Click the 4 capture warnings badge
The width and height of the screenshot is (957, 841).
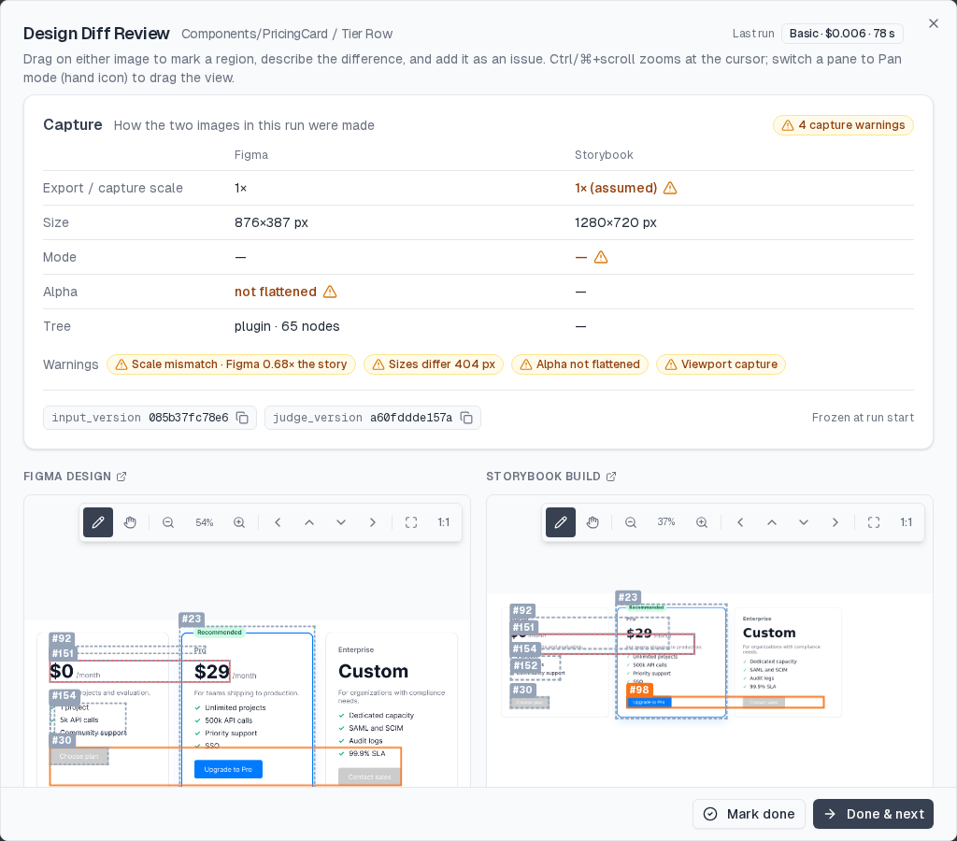click(843, 125)
